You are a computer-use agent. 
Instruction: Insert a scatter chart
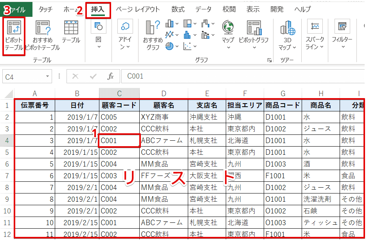187,46
